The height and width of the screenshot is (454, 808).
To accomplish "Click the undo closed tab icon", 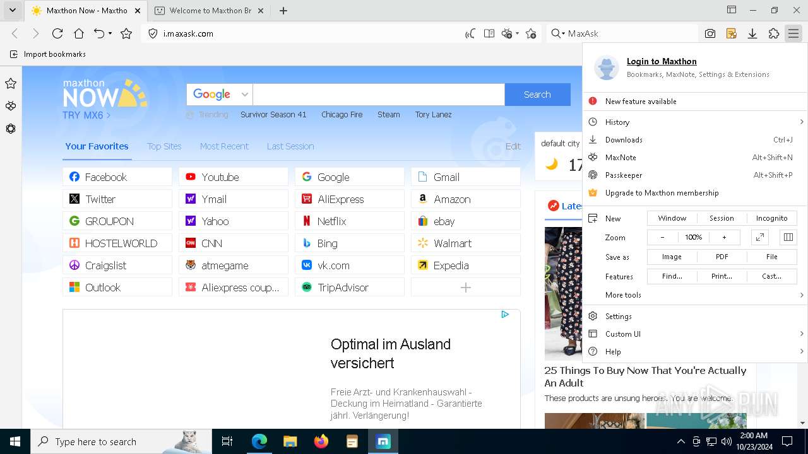I will pos(99,33).
